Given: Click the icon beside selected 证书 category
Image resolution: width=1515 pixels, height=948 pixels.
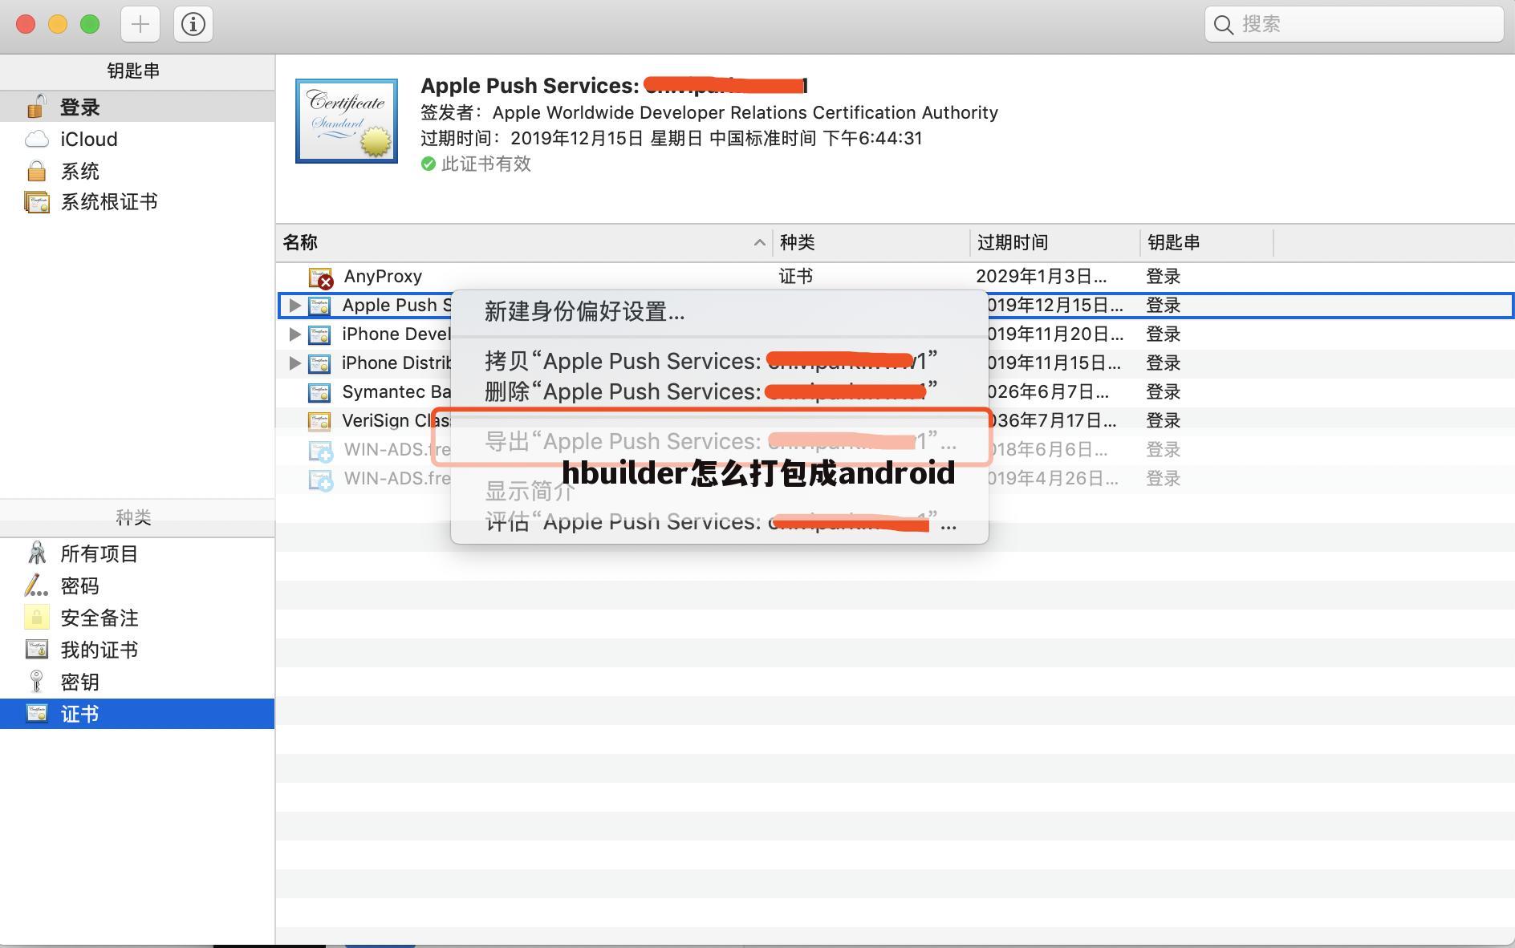Looking at the screenshot, I should 37,713.
